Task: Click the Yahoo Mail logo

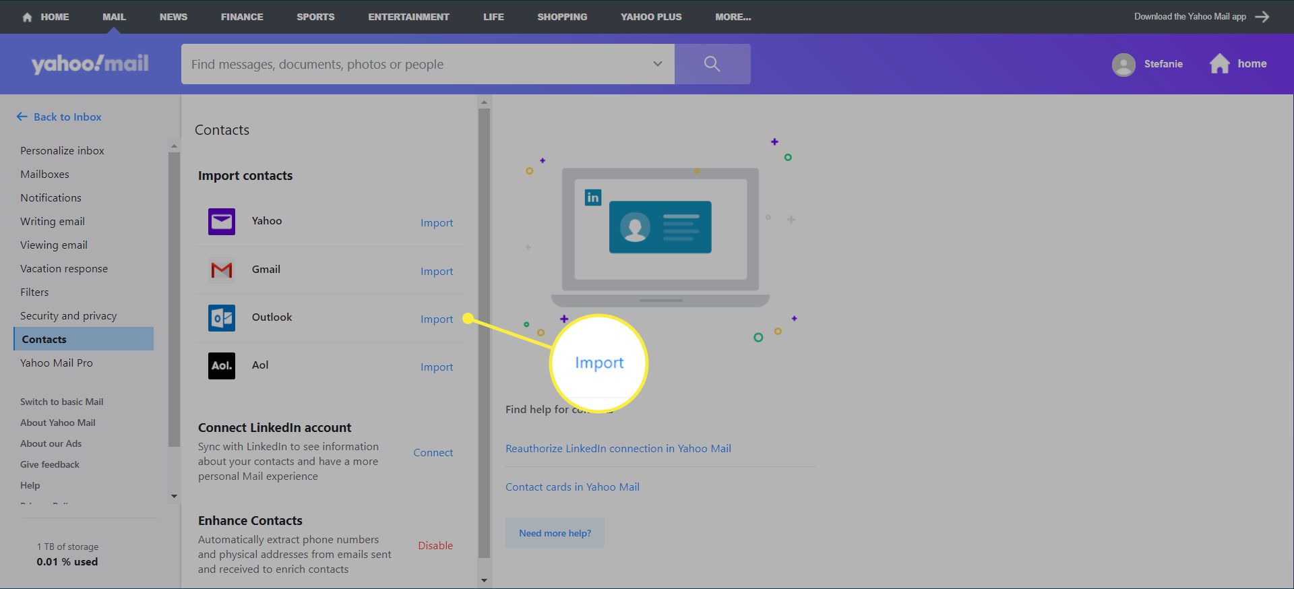Action: point(90,64)
